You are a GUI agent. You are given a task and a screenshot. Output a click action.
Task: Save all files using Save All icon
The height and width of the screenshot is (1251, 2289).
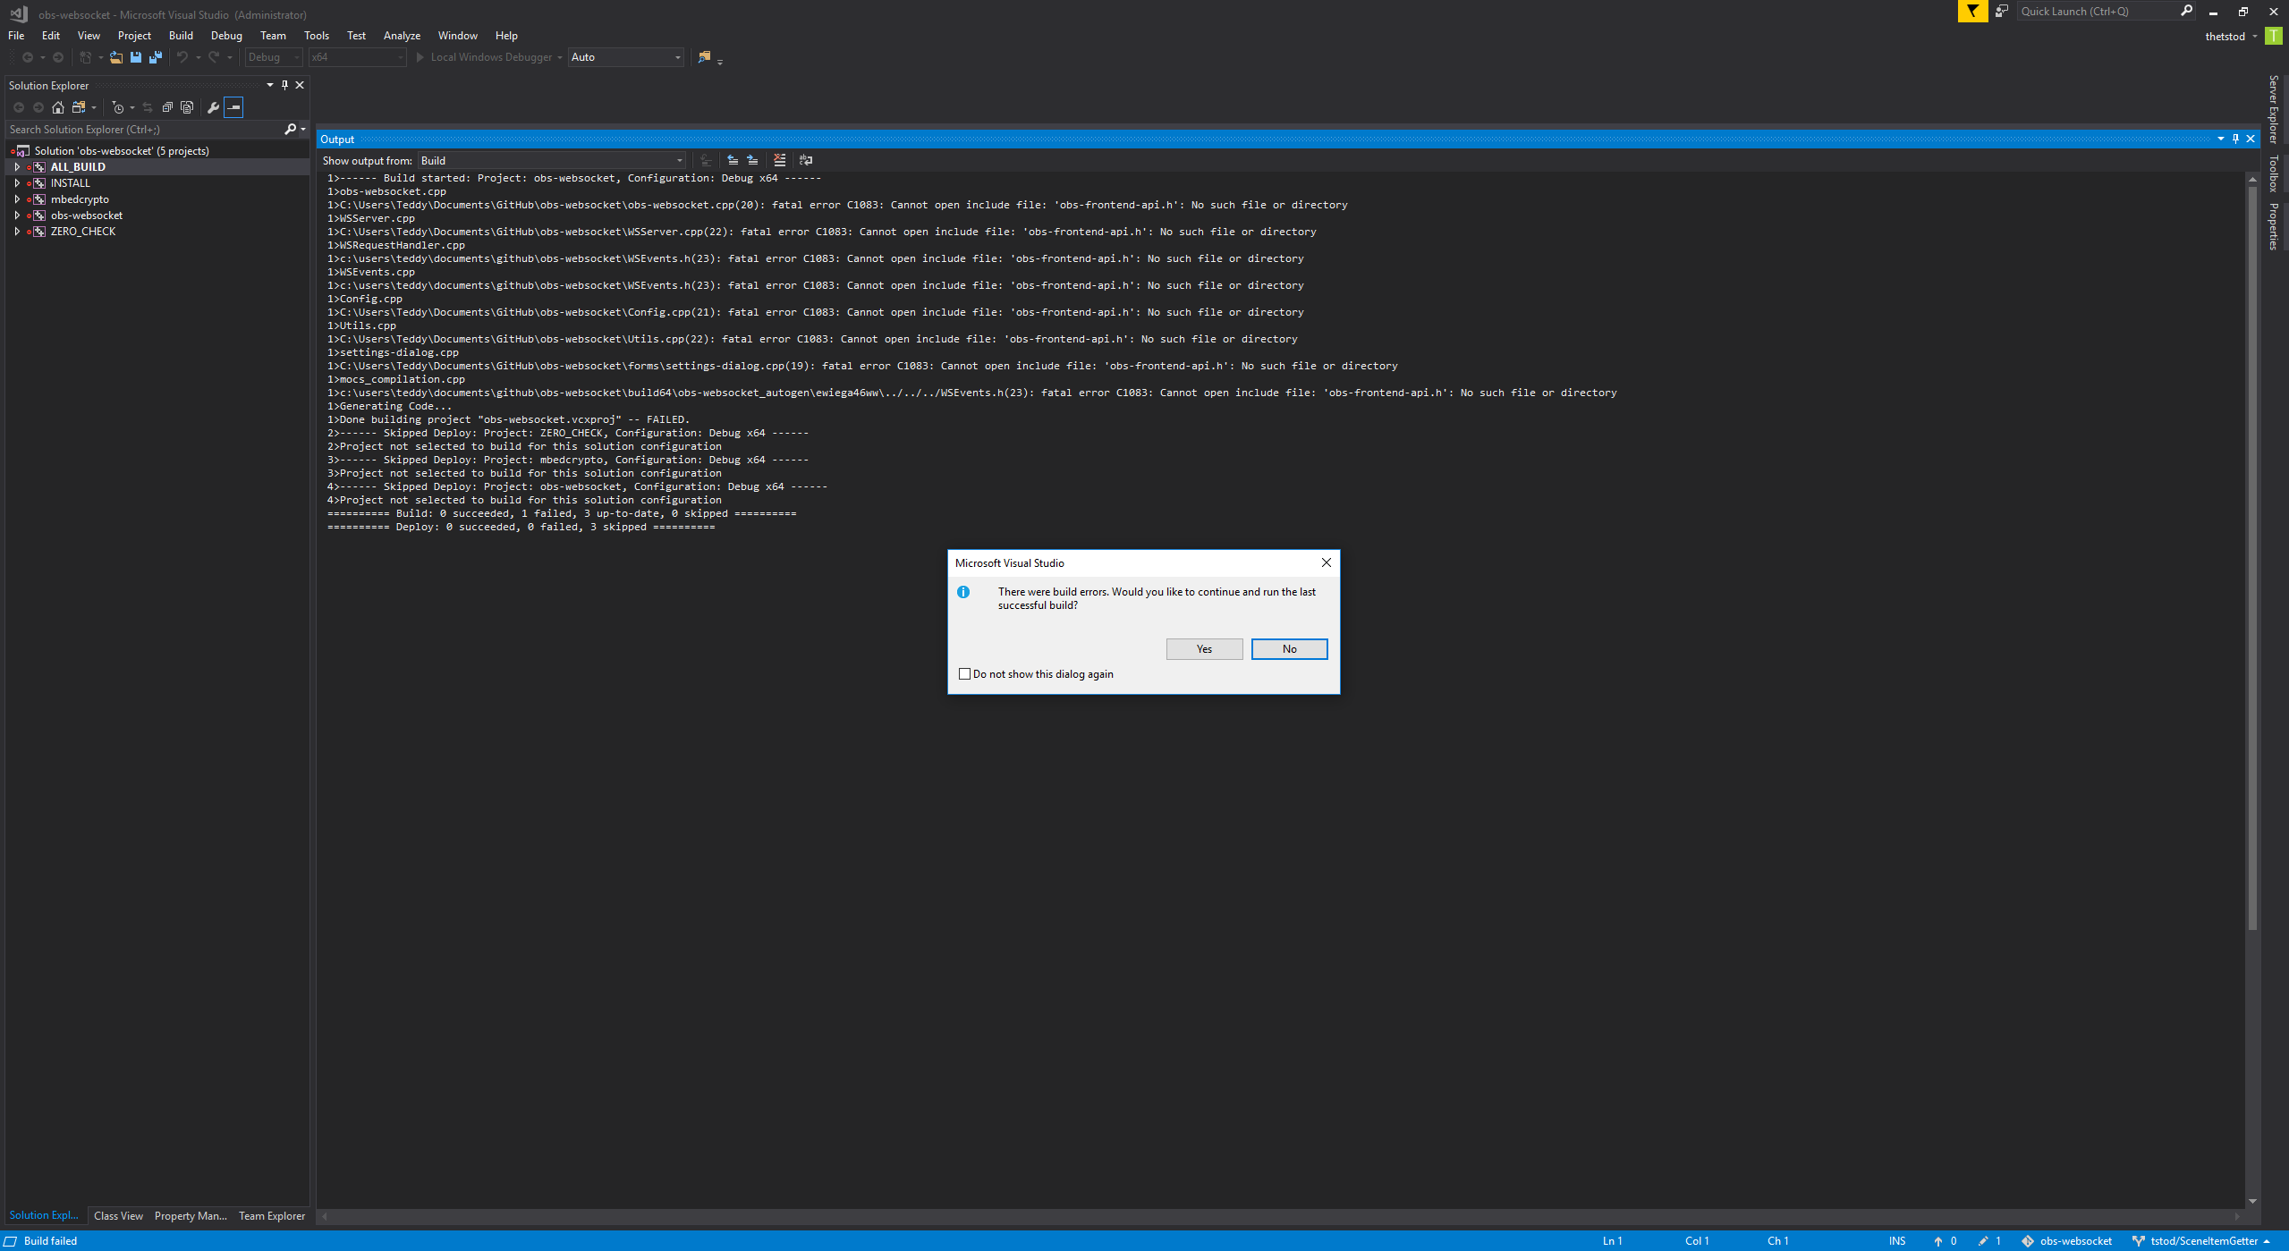click(x=156, y=57)
